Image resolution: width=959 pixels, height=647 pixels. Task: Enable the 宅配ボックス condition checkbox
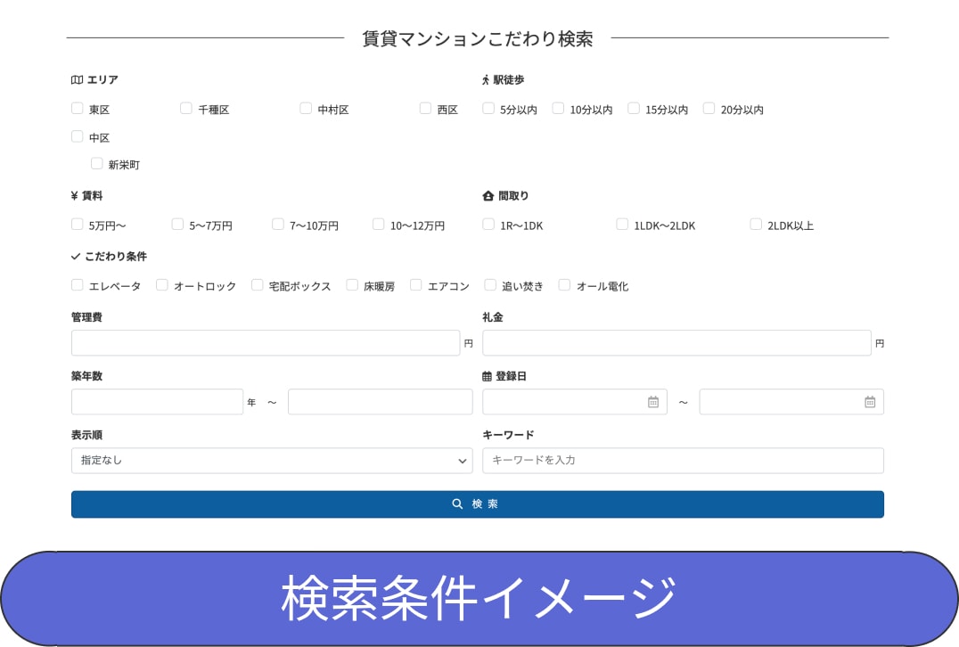click(257, 285)
